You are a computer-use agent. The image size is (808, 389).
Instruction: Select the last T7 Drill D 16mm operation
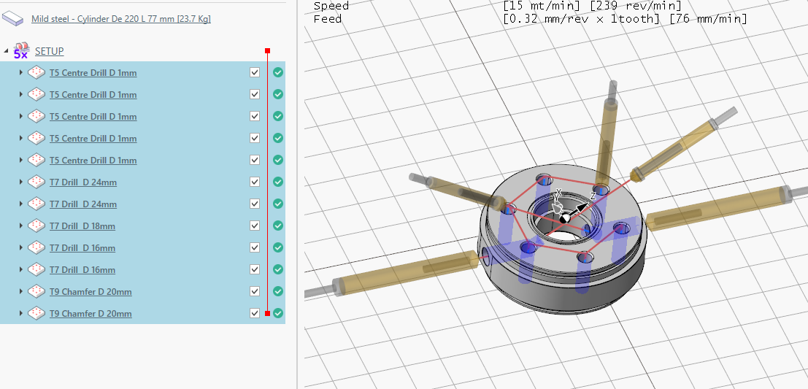[82, 270]
